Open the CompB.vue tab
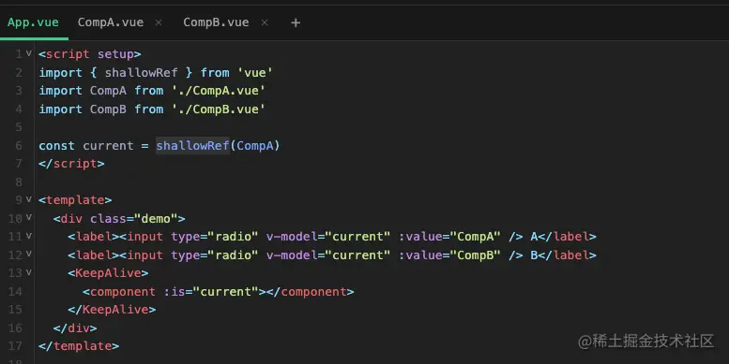 pyautogui.click(x=216, y=22)
